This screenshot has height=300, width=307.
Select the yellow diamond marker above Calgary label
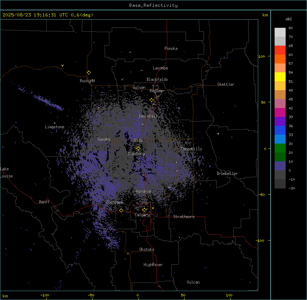point(144,210)
